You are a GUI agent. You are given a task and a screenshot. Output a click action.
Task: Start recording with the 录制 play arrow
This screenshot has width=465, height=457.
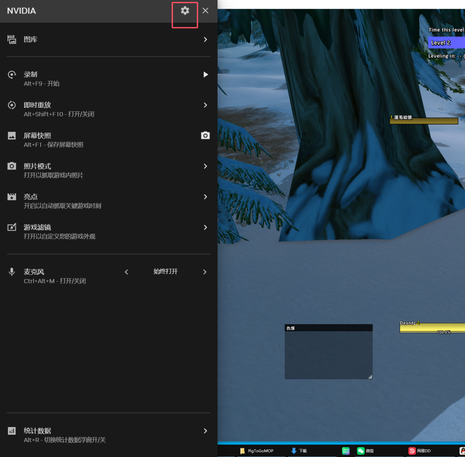click(206, 75)
